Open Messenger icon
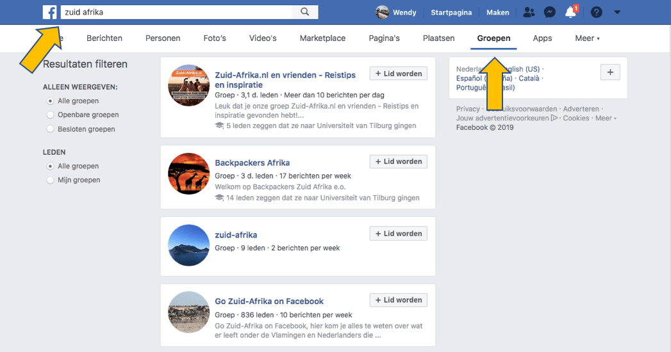Viewport: 671px width, 352px height. (x=549, y=12)
